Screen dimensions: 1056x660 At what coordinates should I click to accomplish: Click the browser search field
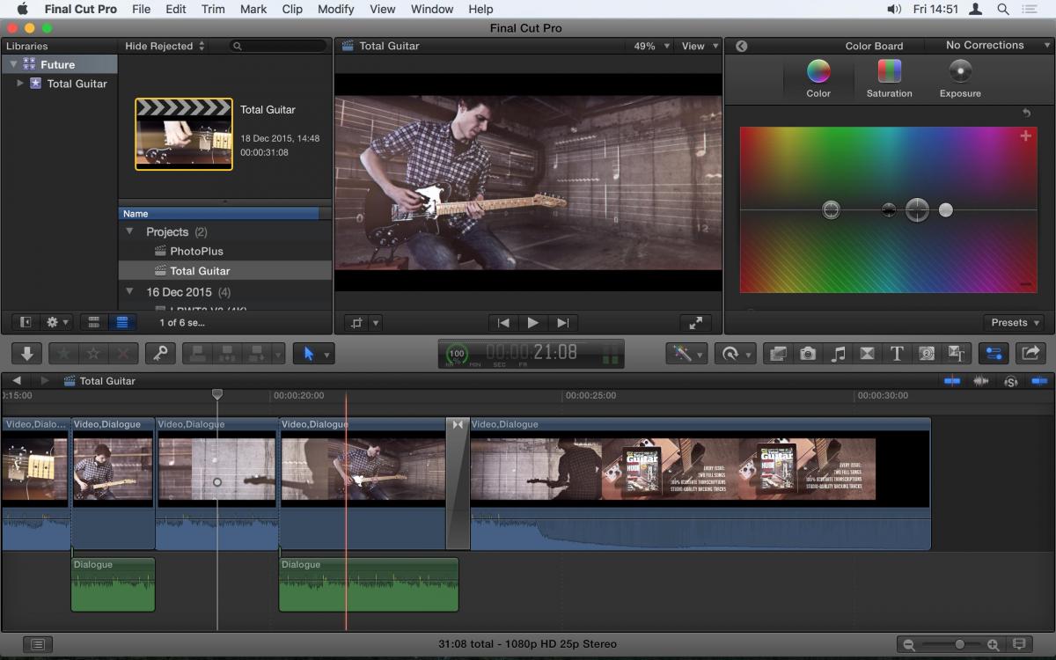coord(278,46)
